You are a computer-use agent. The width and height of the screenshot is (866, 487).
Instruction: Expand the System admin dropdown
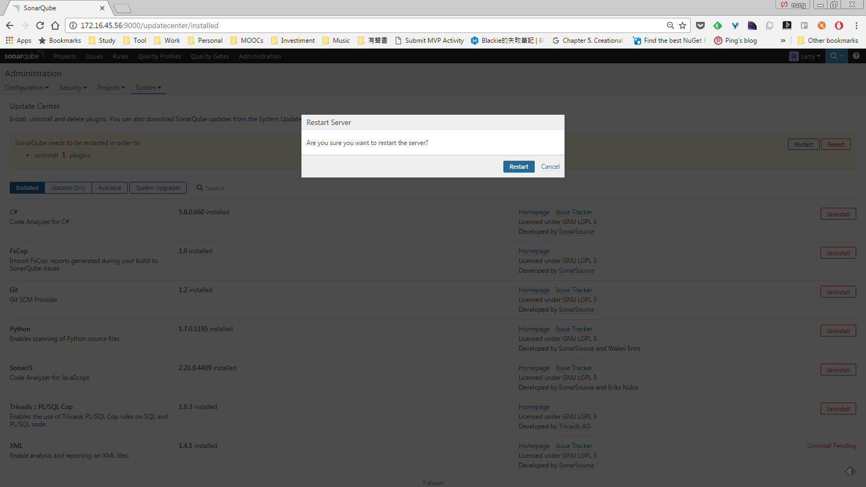[148, 88]
